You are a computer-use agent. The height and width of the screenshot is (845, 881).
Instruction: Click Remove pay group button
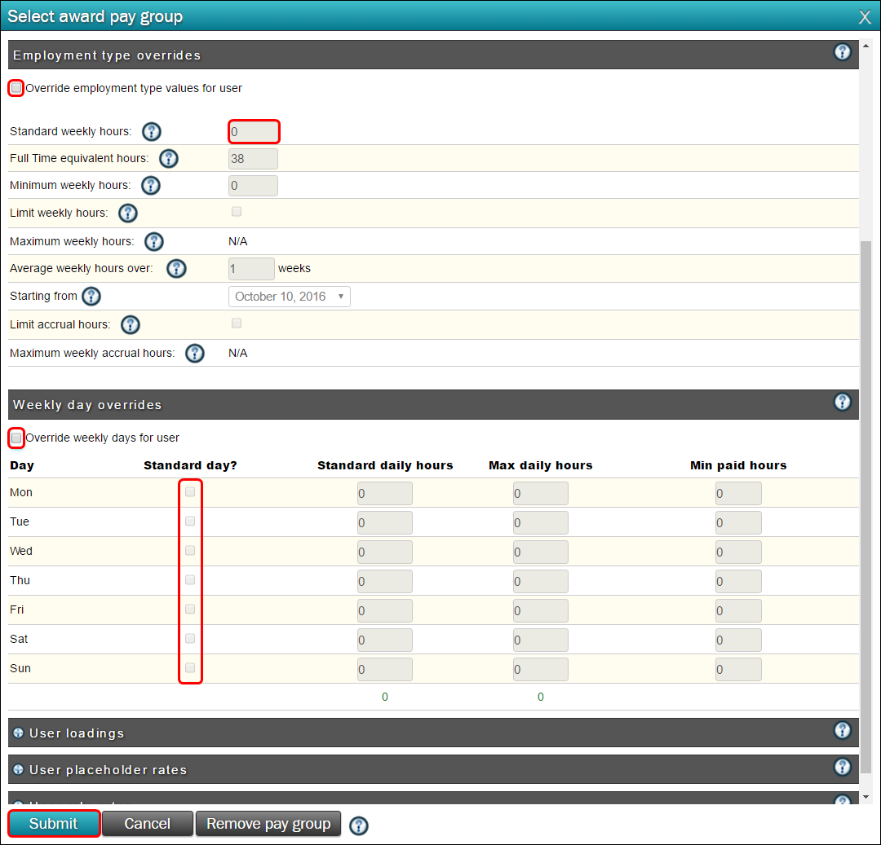pos(268,824)
